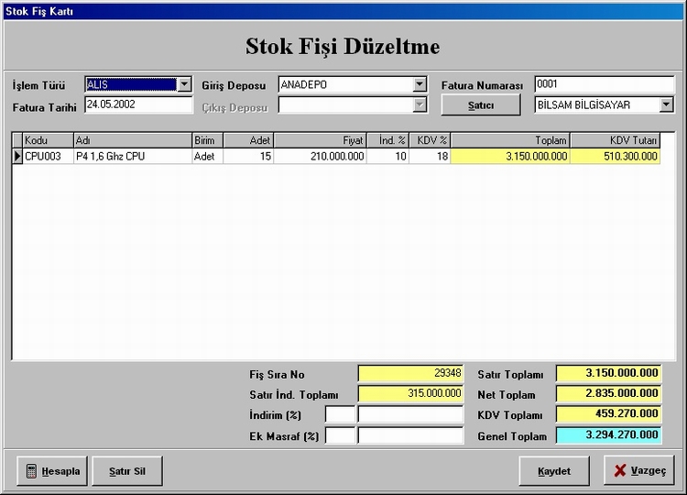Click the Ek Masraf (%) small percent box

pos(340,436)
